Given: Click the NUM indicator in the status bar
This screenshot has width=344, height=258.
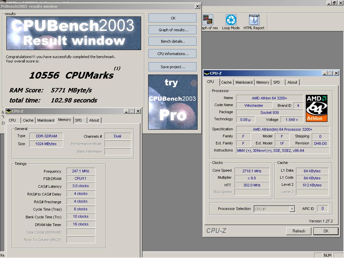Looking at the screenshot, I should click(x=328, y=255).
